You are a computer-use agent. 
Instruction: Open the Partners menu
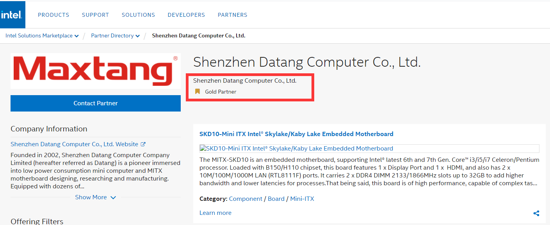(x=232, y=15)
